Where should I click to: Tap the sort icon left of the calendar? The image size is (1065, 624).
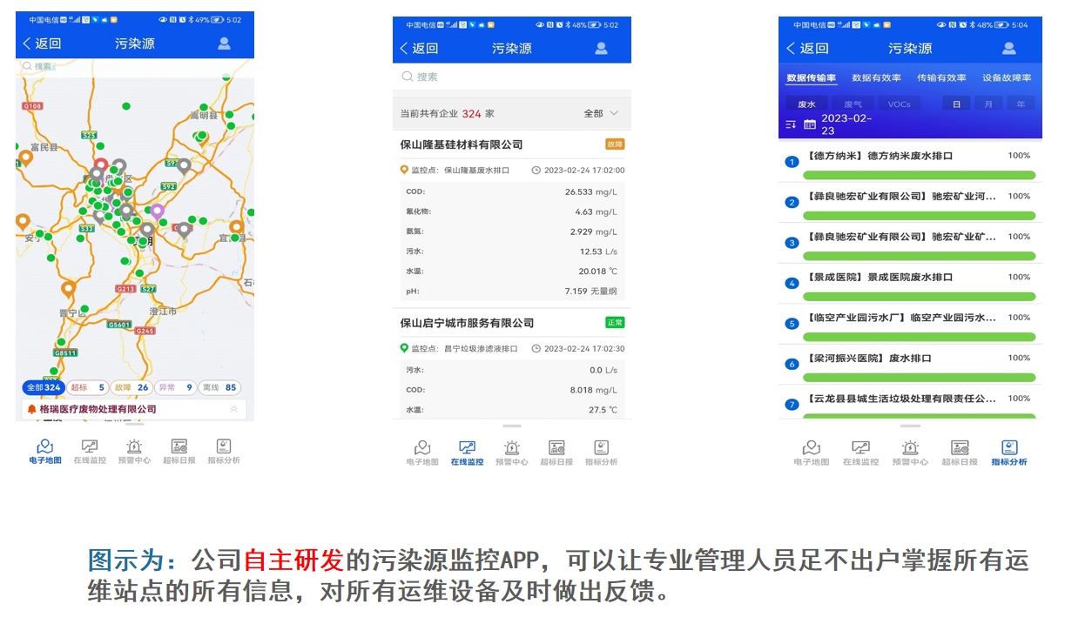coord(791,124)
